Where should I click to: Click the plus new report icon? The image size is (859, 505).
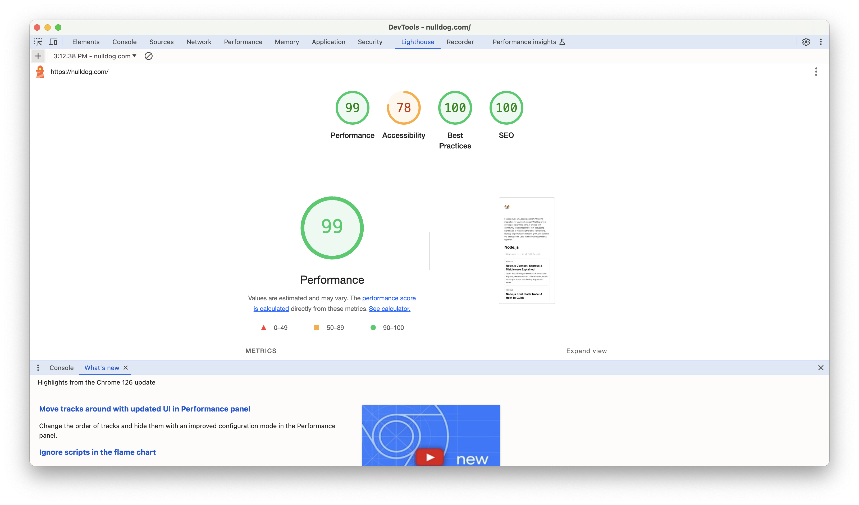tap(38, 56)
